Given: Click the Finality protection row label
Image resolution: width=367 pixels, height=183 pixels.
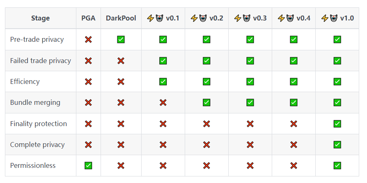Looking at the screenshot, I should tap(39, 124).
